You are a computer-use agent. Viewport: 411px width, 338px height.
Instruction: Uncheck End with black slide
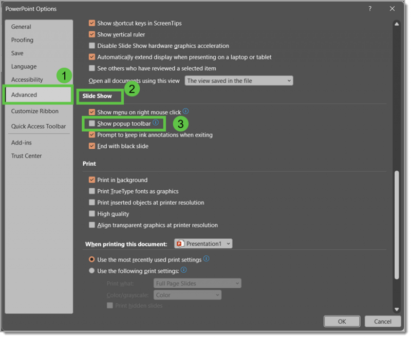[91, 146]
